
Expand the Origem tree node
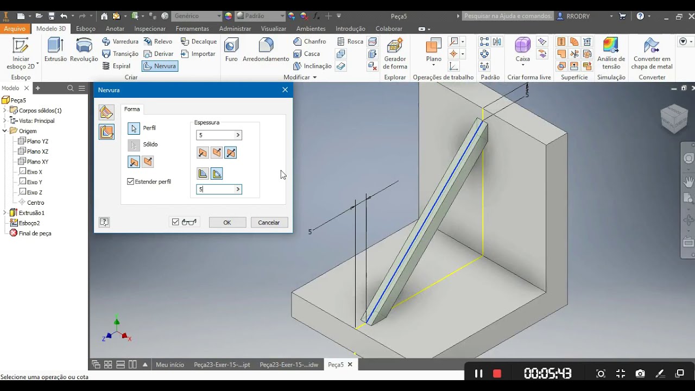(5, 131)
